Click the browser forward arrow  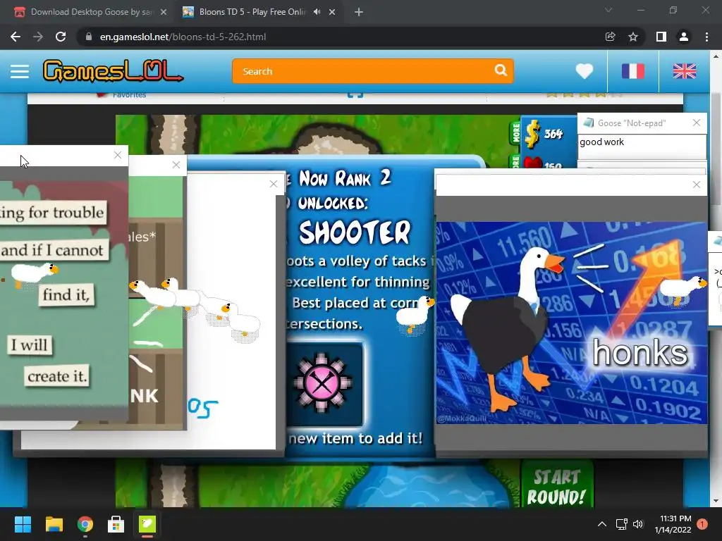[x=38, y=37]
